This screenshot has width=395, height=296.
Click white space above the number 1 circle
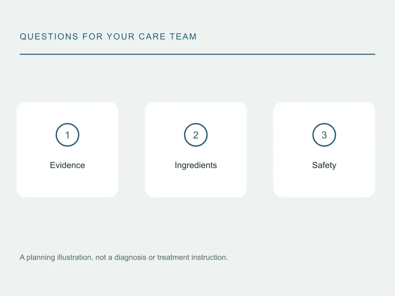67,112
